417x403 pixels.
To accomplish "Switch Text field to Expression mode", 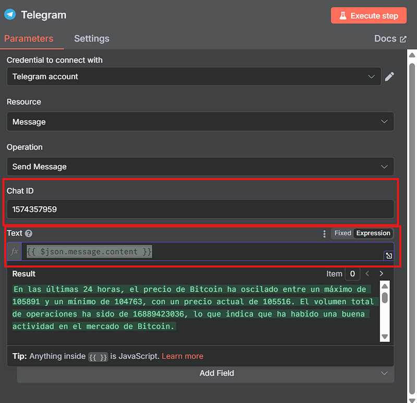I will coord(373,233).
